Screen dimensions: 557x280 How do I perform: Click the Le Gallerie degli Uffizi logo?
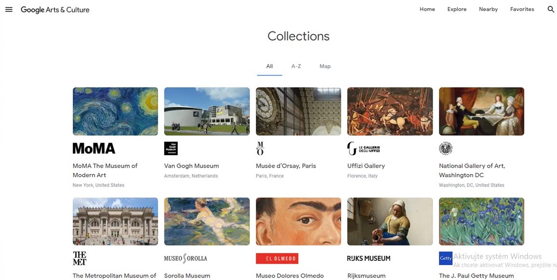(x=363, y=148)
